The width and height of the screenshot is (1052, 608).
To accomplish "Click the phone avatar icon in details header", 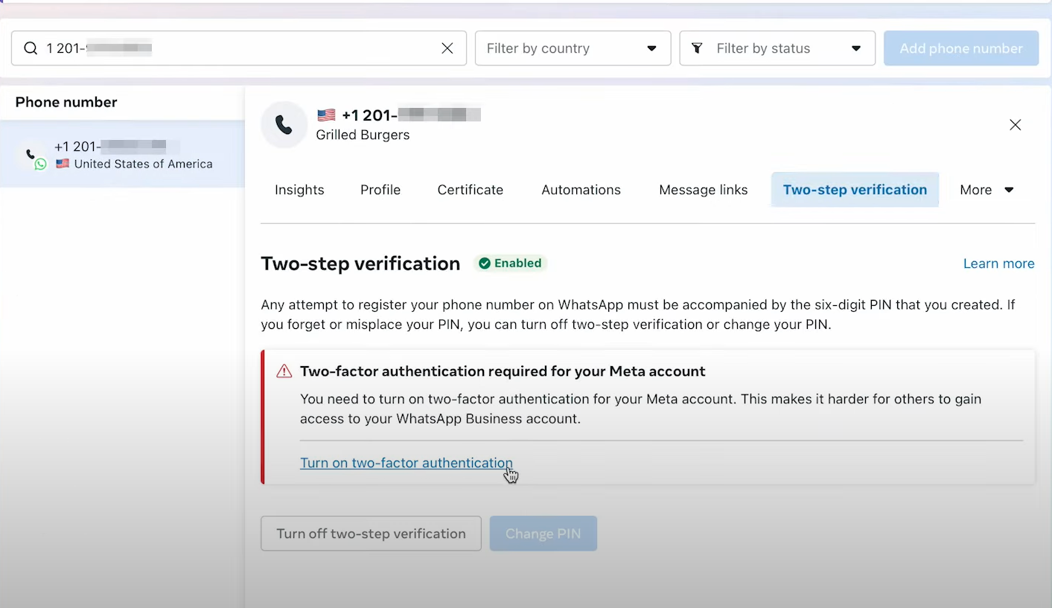I will pyautogui.click(x=284, y=124).
